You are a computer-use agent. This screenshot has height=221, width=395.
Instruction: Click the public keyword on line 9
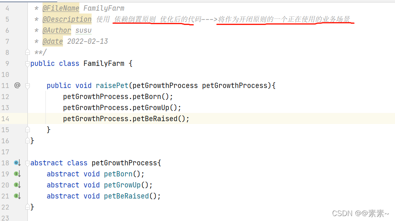tap(43, 63)
